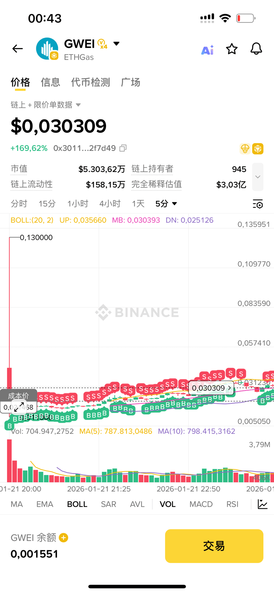
Task: Toggle the RSI sub-indicator
Action: [232, 504]
